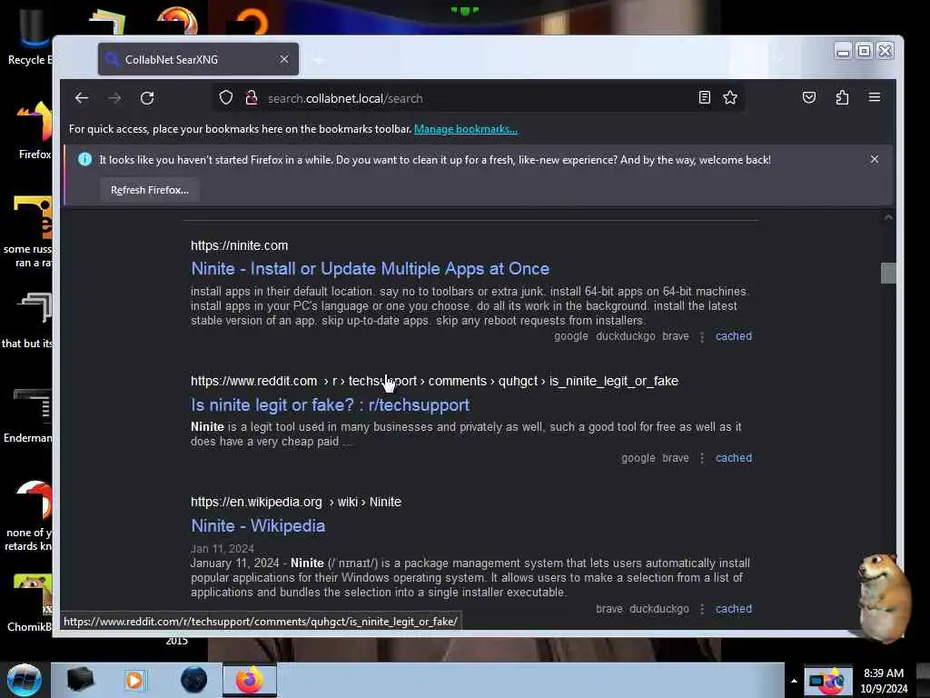Image resolution: width=930 pixels, height=698 pixels.
Task: Click the 'that but its' desktop icon
Action: click(27, 321)
